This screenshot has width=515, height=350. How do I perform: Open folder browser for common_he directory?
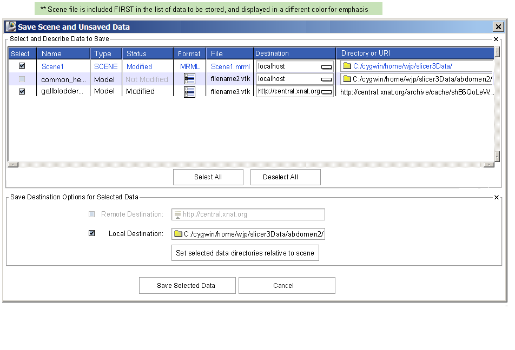click(347, 79)
